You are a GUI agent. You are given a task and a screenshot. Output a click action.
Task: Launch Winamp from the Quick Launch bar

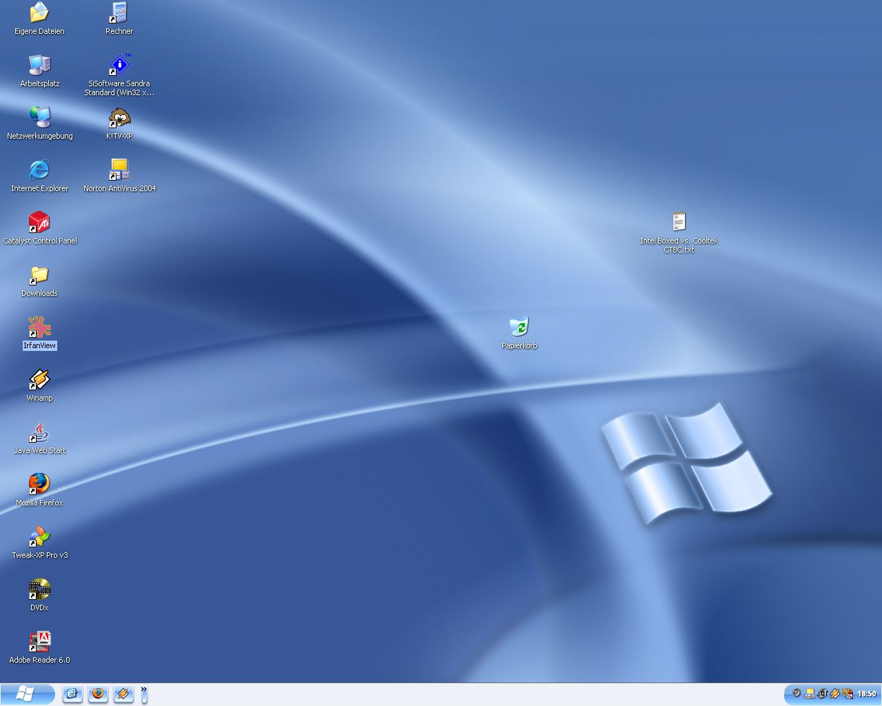tap(123, 694)
